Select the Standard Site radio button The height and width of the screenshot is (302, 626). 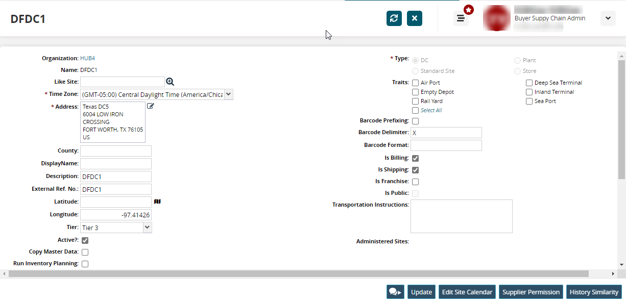[415, 71]
